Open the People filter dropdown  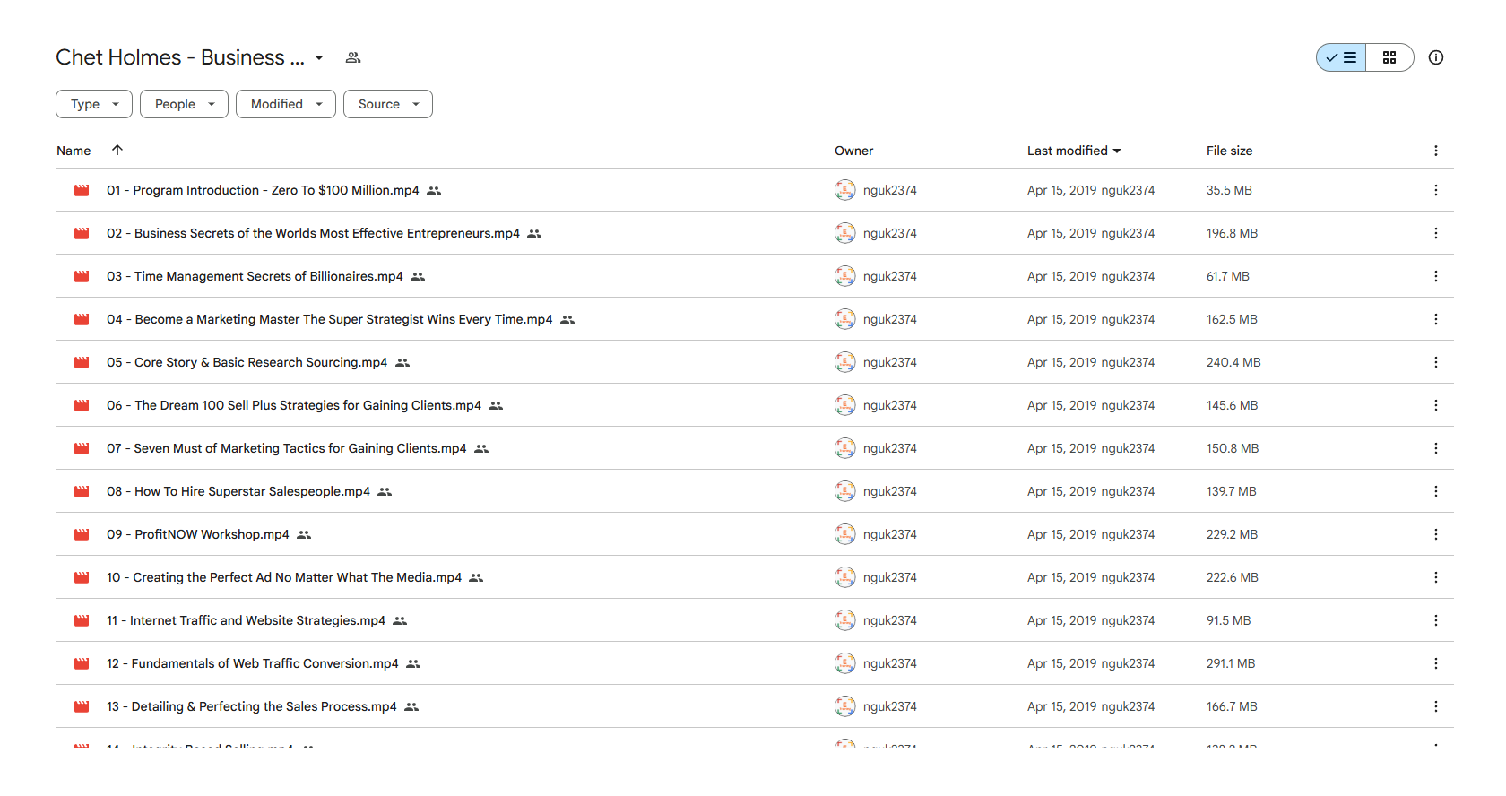pyautogui.click(x=184, y=104)
